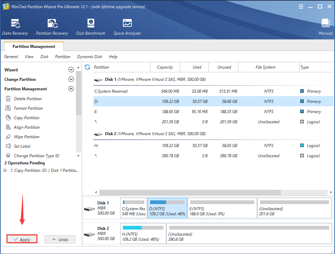Select C:System Res block in disk map
Viewport: 335px width, 254px height.
tap(133, 208)
